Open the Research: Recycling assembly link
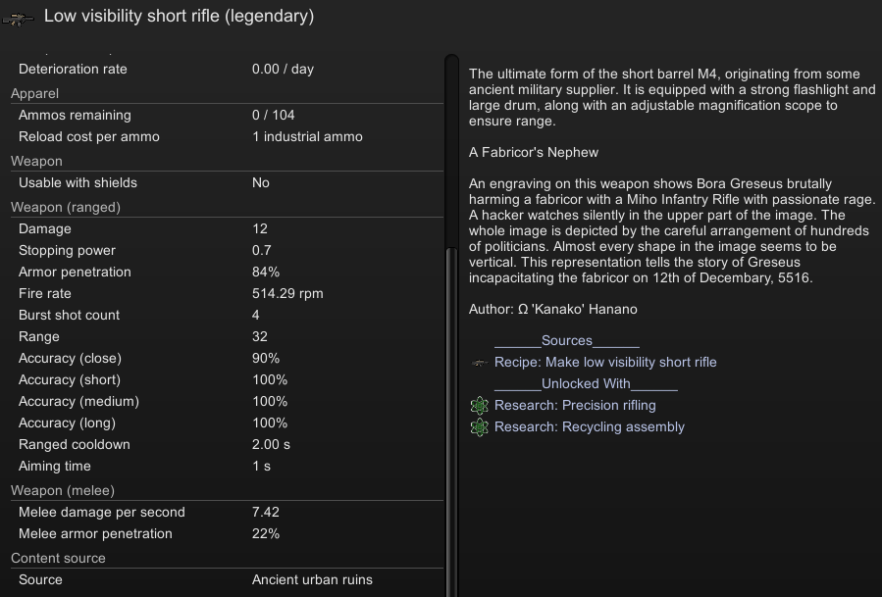 pyautogui.click(x=589, y=427)
